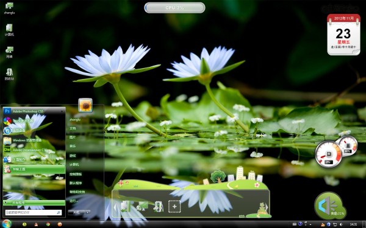
Task: Open shutdown options arrow beside shutdown button
Action: pyautogui.click(x=88, y=212)
